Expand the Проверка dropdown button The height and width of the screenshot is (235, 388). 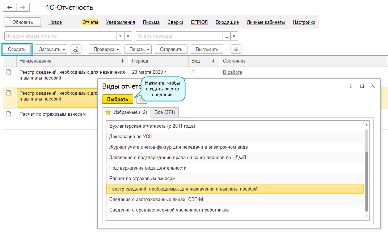coord(105,50)
